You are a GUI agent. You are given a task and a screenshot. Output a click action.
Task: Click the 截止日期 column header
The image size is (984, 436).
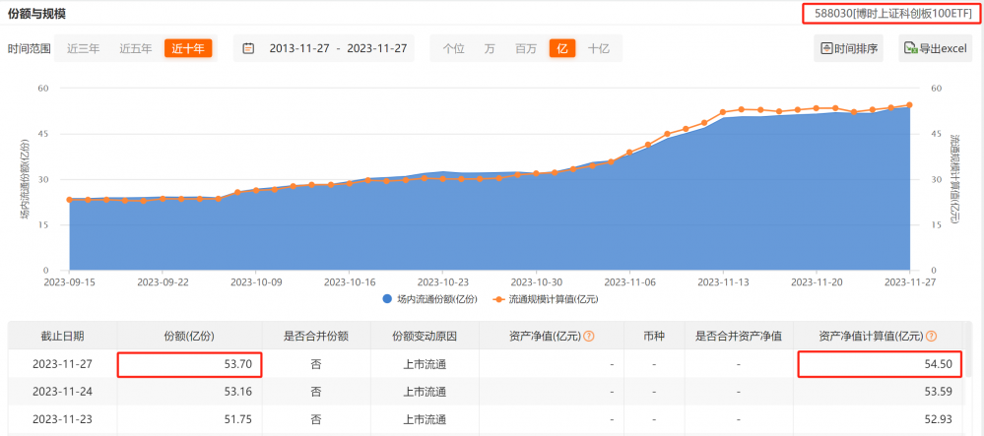pyautogui.click(x=64, y=336)
